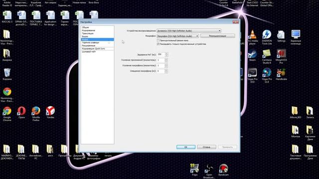This screenshot has height=179, width=319.
Task: Open the Расширенные settings section
Action: 98,46
